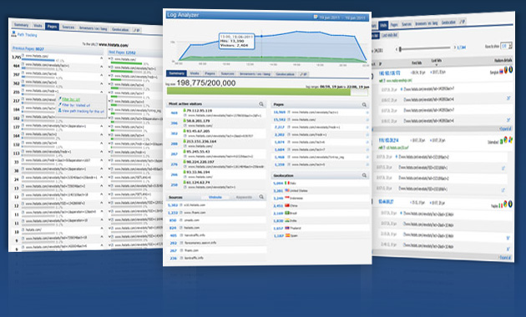Open the calendar icon in Log Analyzer header
This screenshot has height=317, width=526.
(316, 17)
